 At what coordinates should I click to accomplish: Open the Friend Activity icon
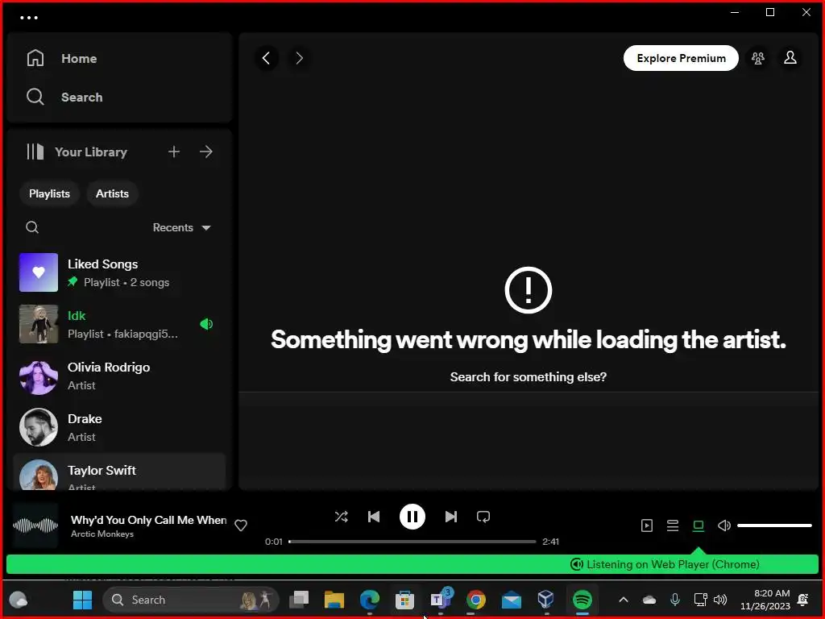point(757,58)
